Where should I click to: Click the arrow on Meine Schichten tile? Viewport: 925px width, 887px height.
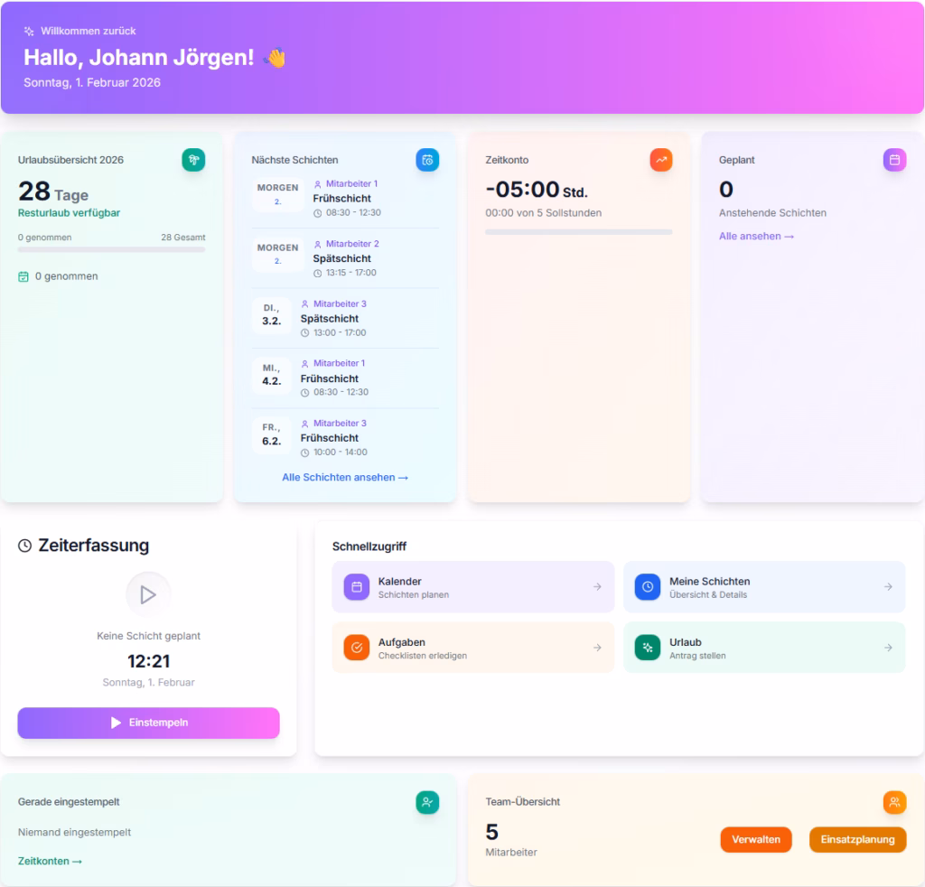click(x=888, y=587)
